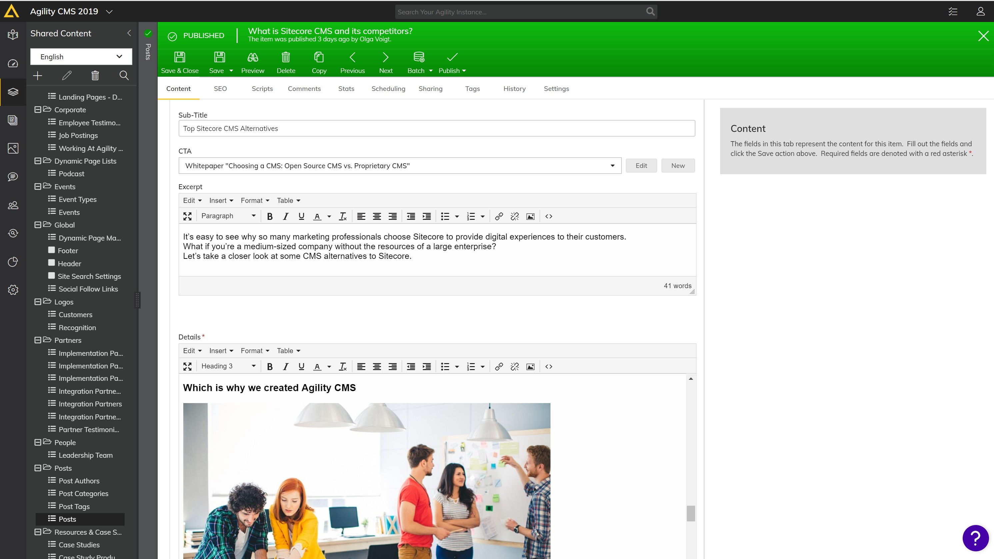Click the Delete trash icon in green toolbar
The height and width of the screenshot is (559, 994).
[x=286, y=57]
